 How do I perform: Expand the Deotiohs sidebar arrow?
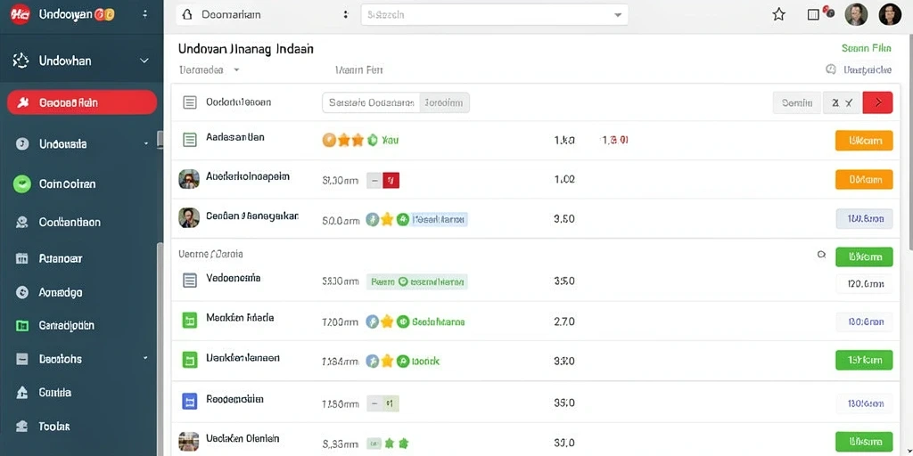(x=145, y=359)
